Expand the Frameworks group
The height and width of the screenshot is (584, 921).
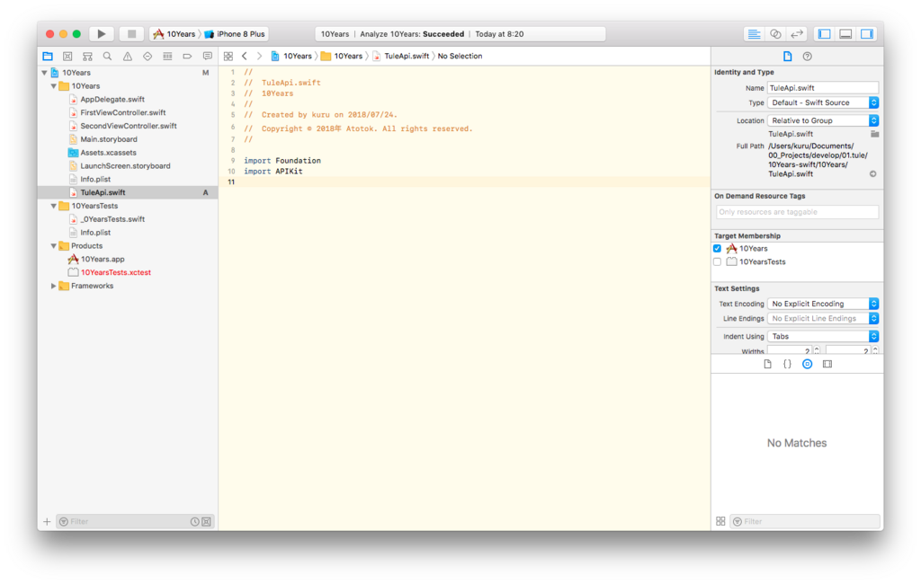point(53,286)
